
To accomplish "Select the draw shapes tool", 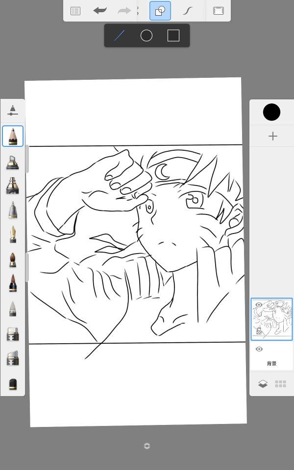I will (160, 11).
